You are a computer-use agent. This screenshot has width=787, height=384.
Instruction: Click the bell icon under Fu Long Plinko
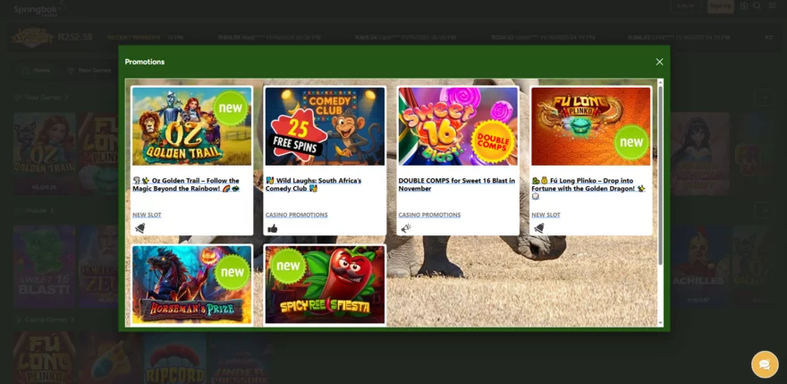coord(538,228)
